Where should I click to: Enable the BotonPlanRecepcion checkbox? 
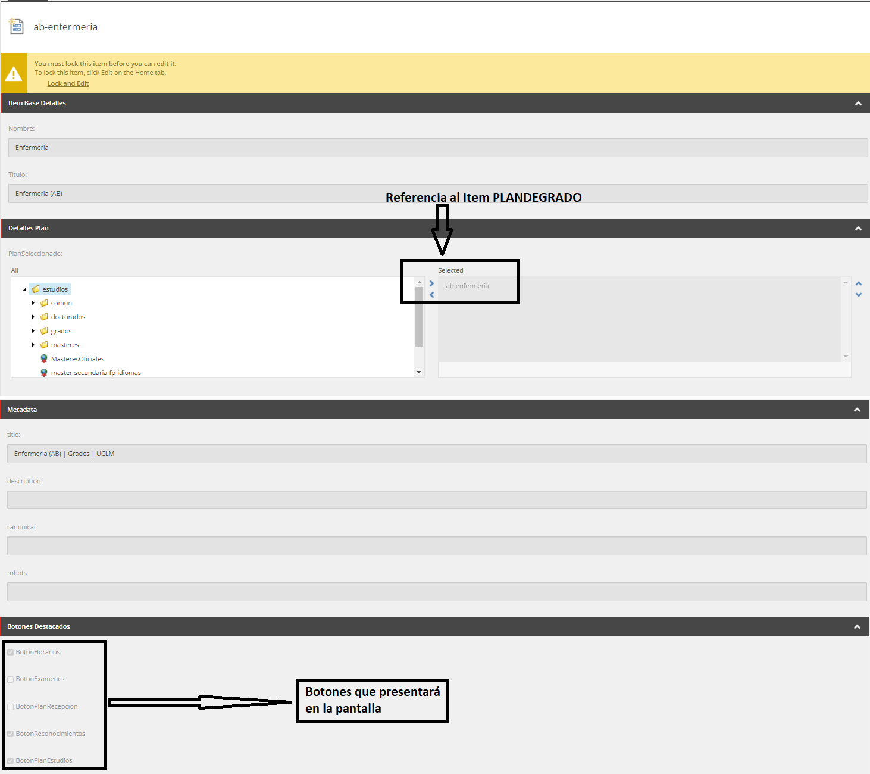pyautogui.click(x=11, y=707)
